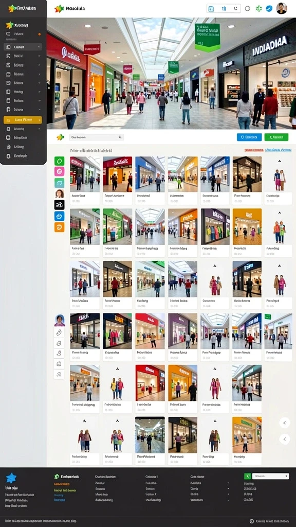Click the large mall hero banner image
296x527 pixels.
pyautogui.click(x=172, y=74)
